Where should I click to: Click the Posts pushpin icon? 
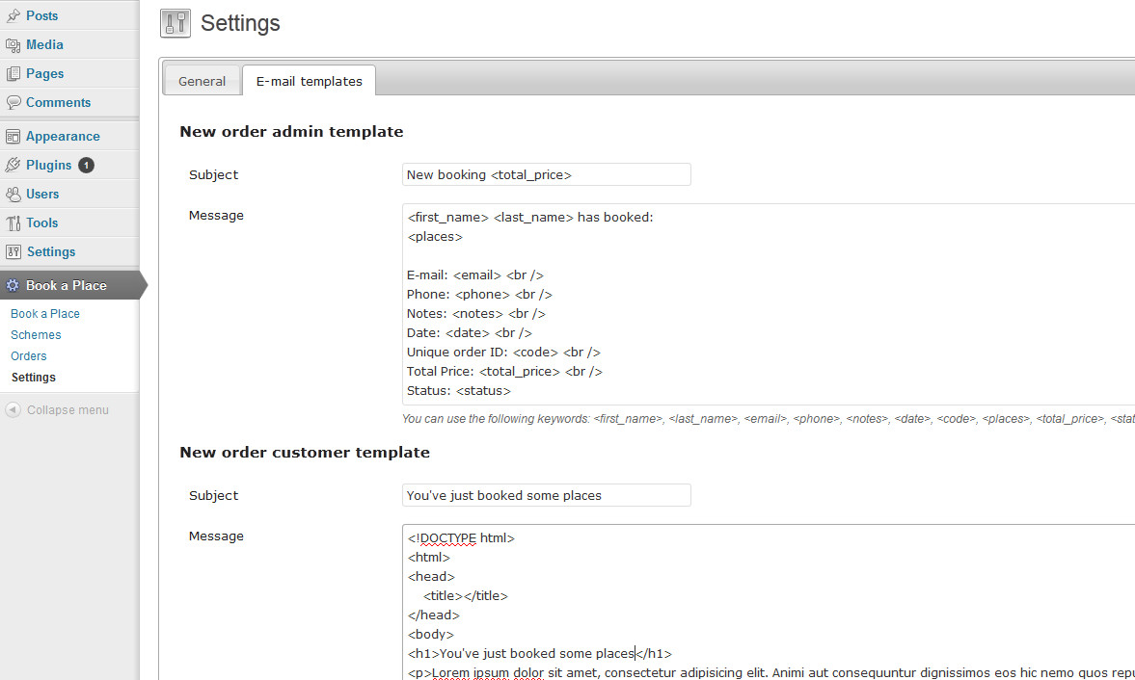click(14, 15)
